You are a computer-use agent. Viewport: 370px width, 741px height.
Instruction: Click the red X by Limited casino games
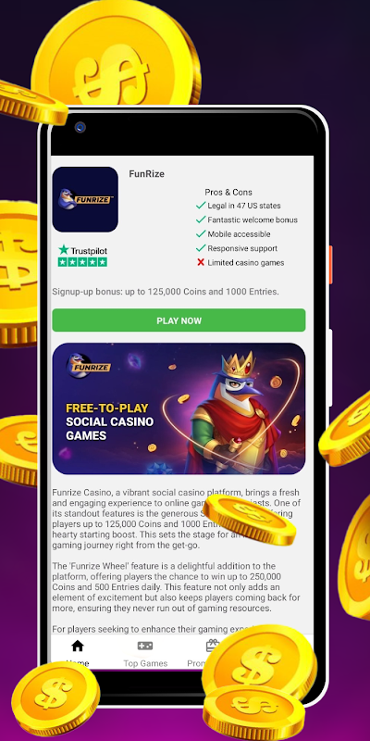tap(201, 262)
